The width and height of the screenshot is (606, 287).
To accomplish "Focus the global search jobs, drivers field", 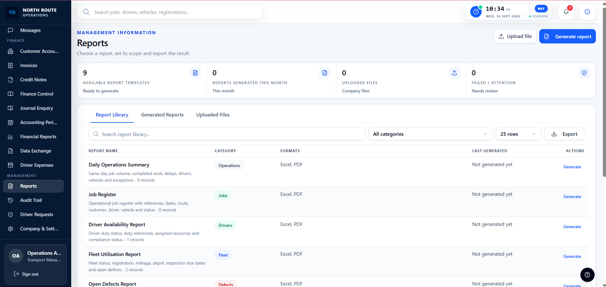I will click(169, 12).
